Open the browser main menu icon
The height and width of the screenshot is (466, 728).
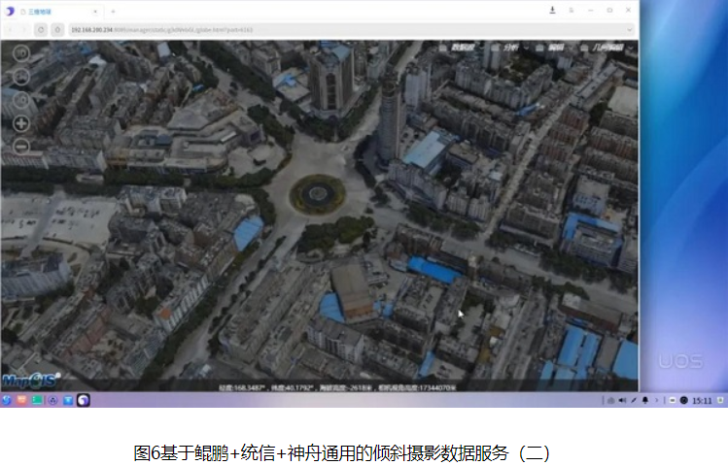click(x=573, y=11)
